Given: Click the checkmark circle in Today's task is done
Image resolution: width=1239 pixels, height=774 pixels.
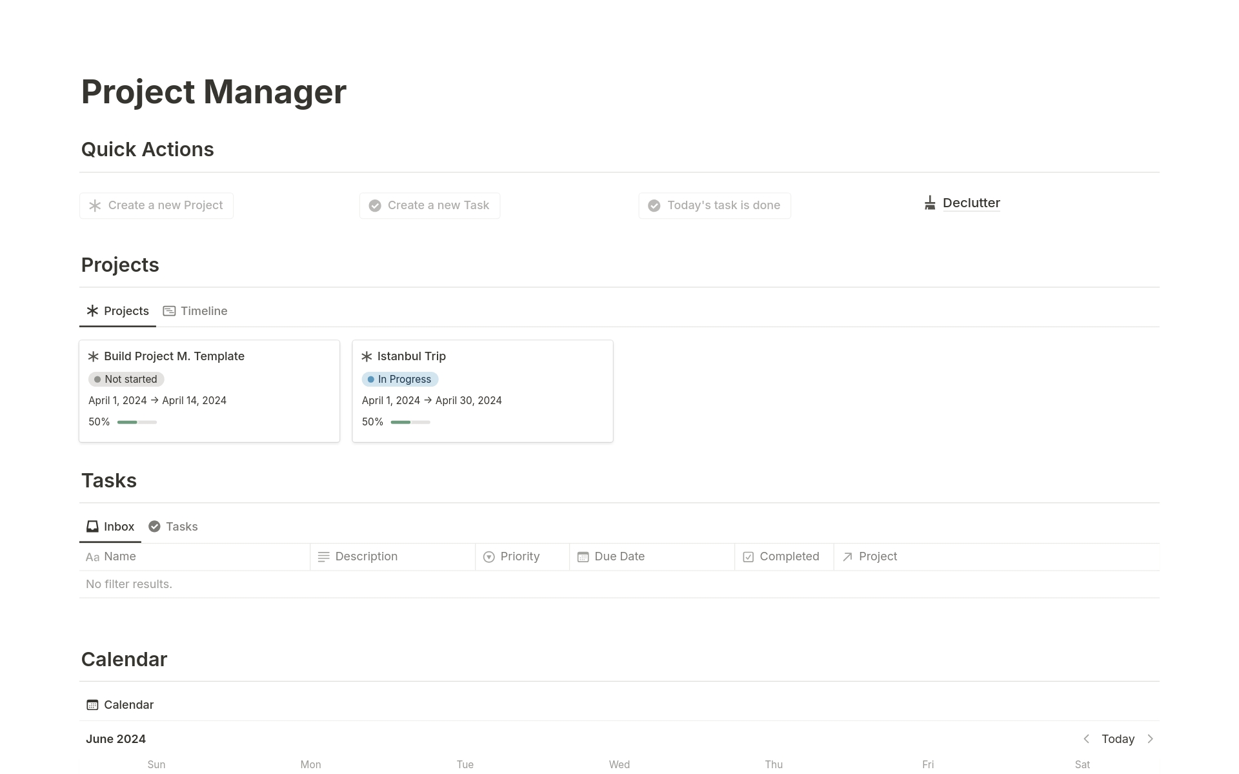Looking at the screenshot, I should pyautogui.click(x=654, y=205).
